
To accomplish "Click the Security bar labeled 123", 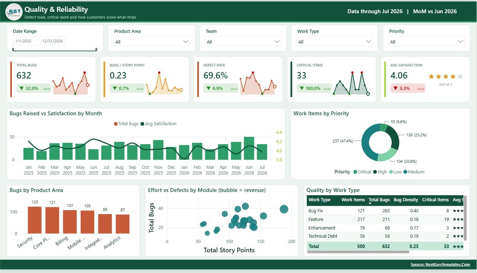I will 35,220.
